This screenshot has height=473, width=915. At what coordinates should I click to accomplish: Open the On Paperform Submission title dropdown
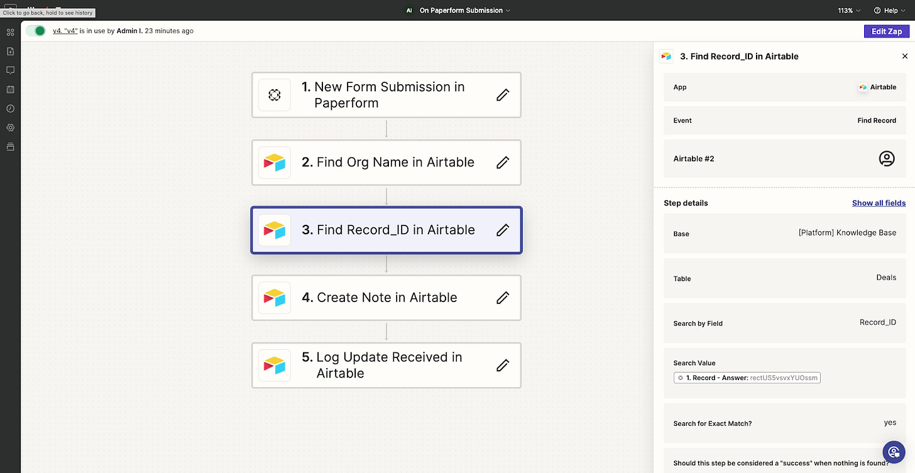(x=465, y=10)
